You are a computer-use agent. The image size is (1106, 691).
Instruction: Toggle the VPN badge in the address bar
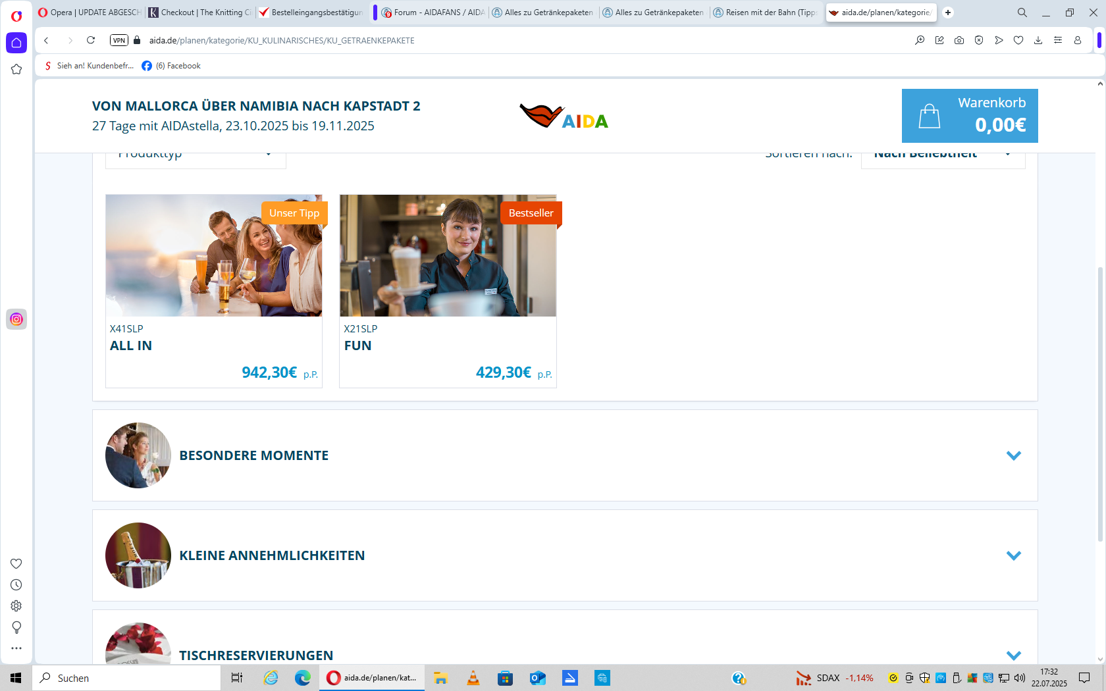(x=118, y=40)
